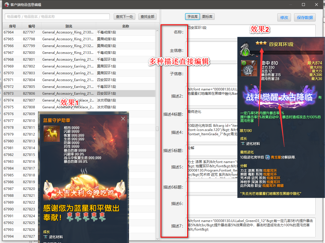Click the item list vertical scrollbar thumb
The height and width of the screenshot is (243, 325).
click(x=157, y=128)
